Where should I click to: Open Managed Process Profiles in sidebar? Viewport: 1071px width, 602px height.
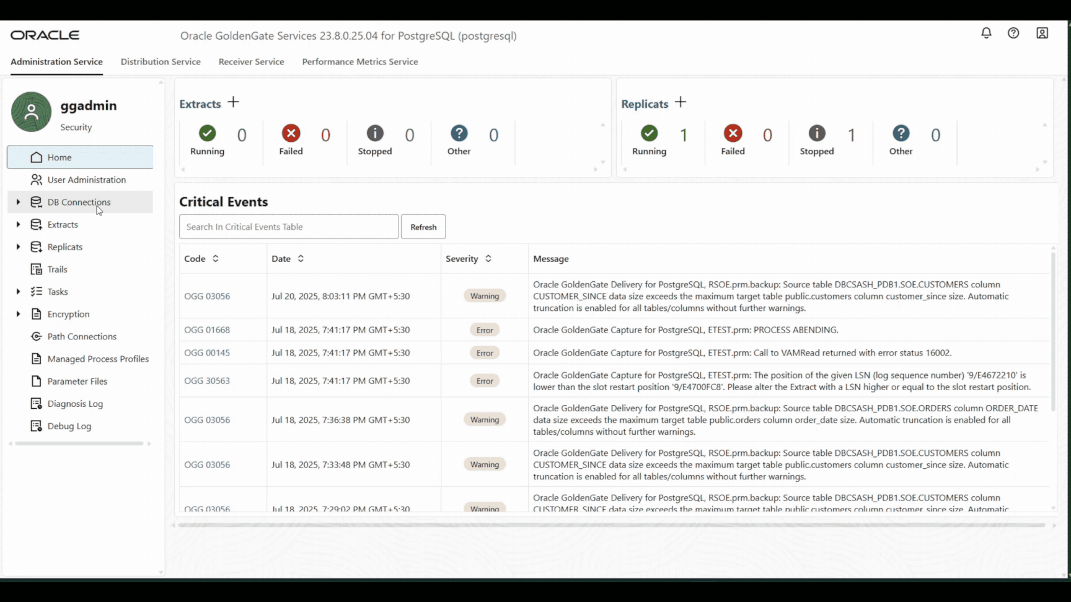click(80, 359)
